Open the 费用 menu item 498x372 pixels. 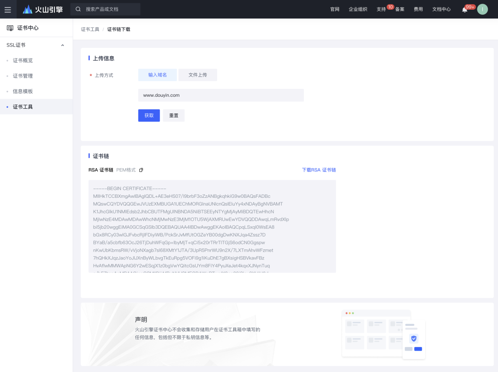(418, 9)
